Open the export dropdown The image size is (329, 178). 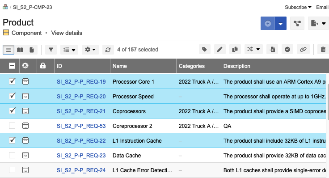point(318,23)
